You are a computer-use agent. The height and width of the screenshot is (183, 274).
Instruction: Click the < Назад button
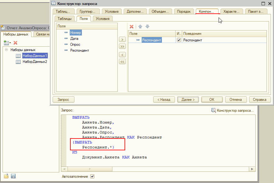[164, 100]
